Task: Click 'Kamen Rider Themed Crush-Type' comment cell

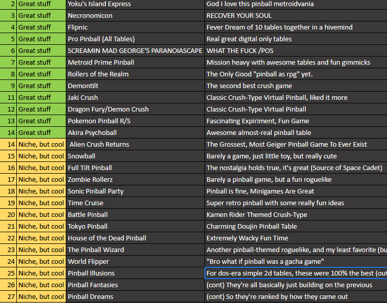Action: click(x=296, y=215)
